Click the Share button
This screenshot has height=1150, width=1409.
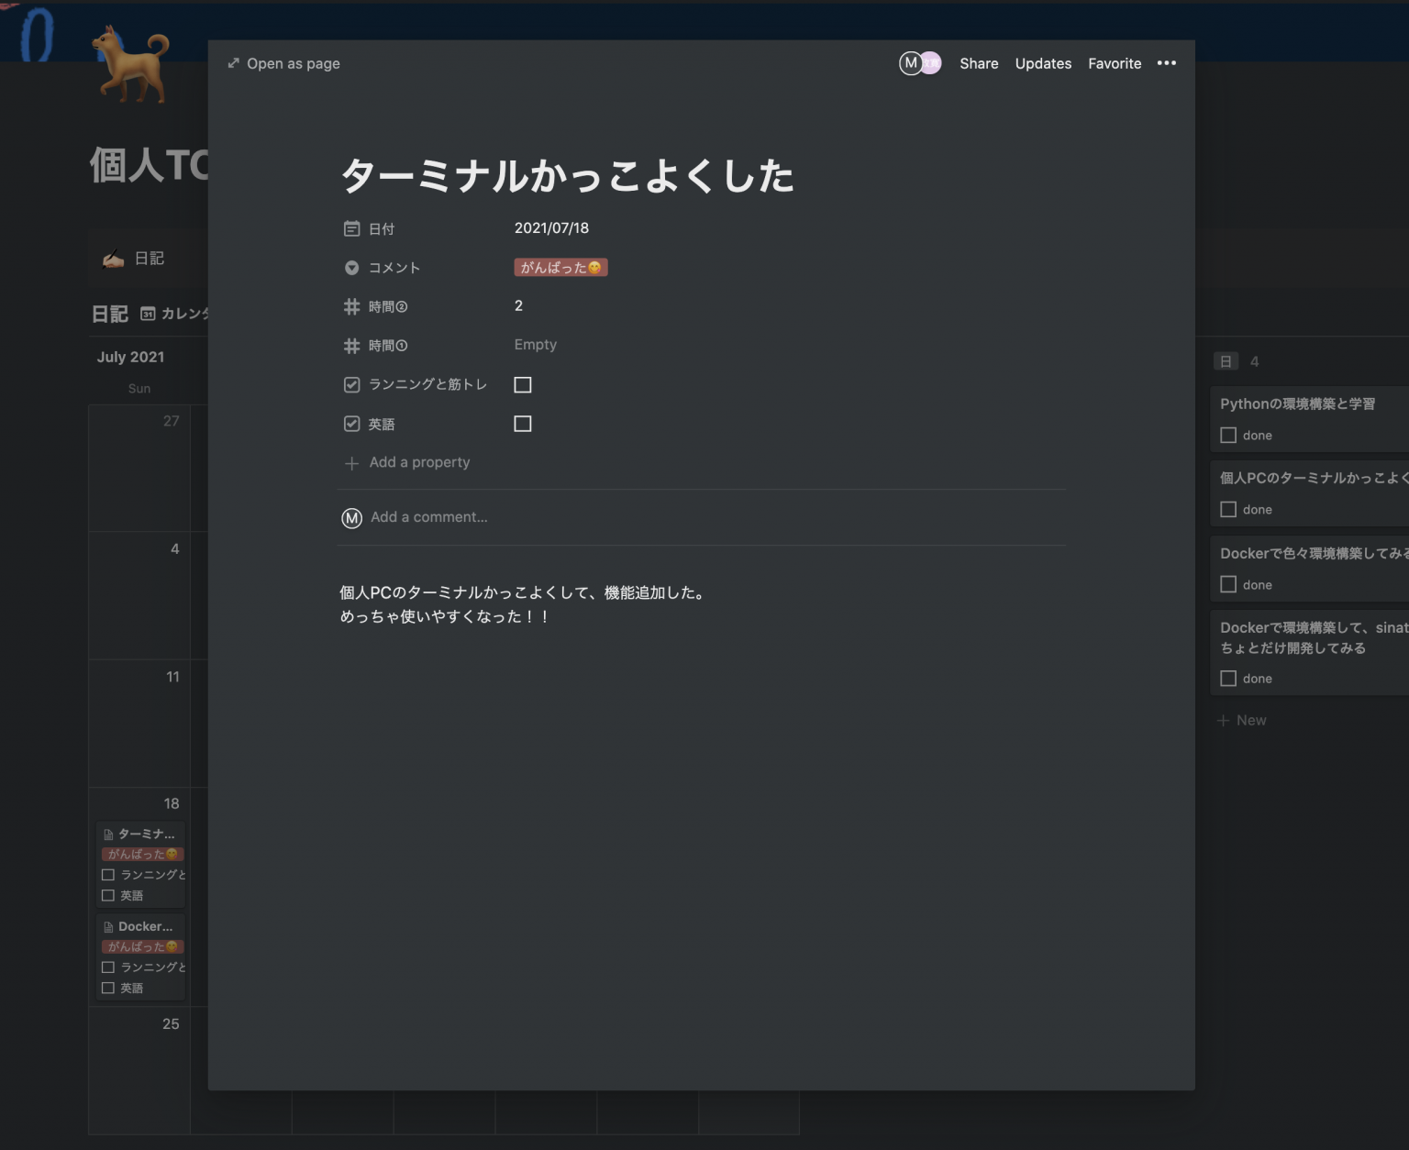tap(978, 63)
